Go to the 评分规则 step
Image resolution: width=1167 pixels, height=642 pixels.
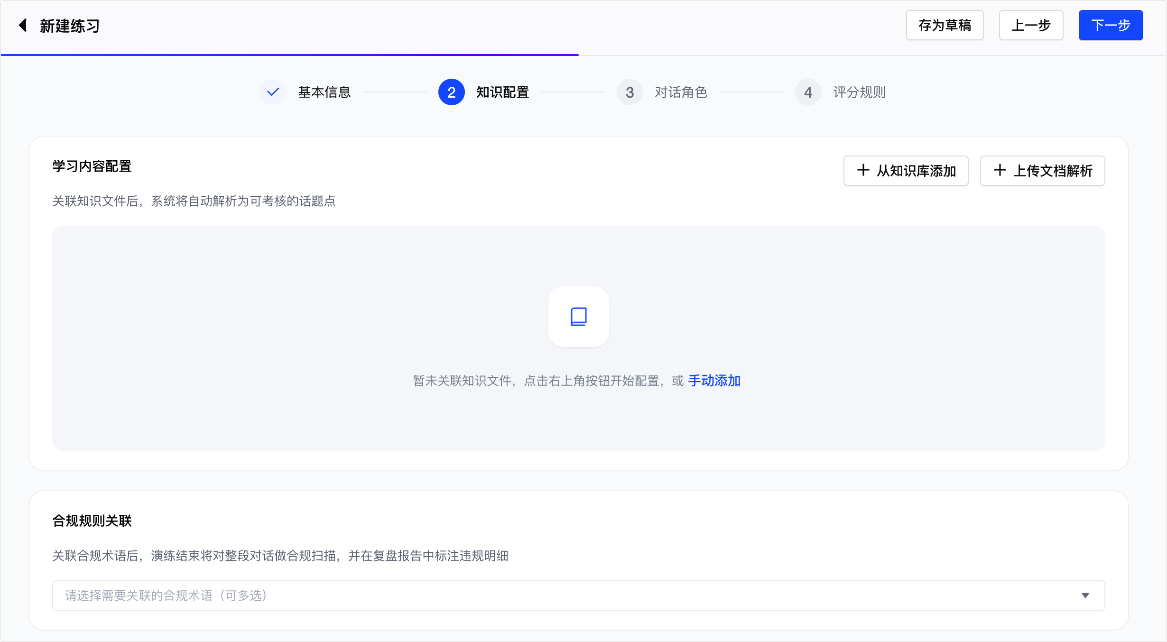click(x=860, y=92)
